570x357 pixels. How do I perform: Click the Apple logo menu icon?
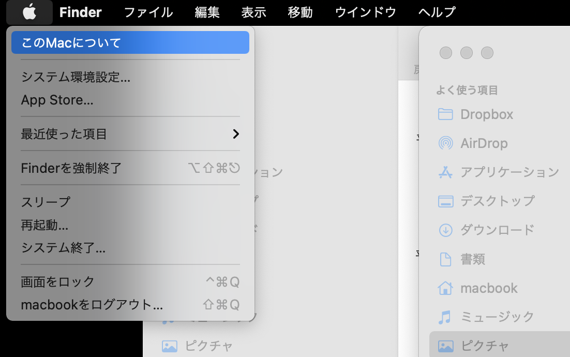pos(29,12)
